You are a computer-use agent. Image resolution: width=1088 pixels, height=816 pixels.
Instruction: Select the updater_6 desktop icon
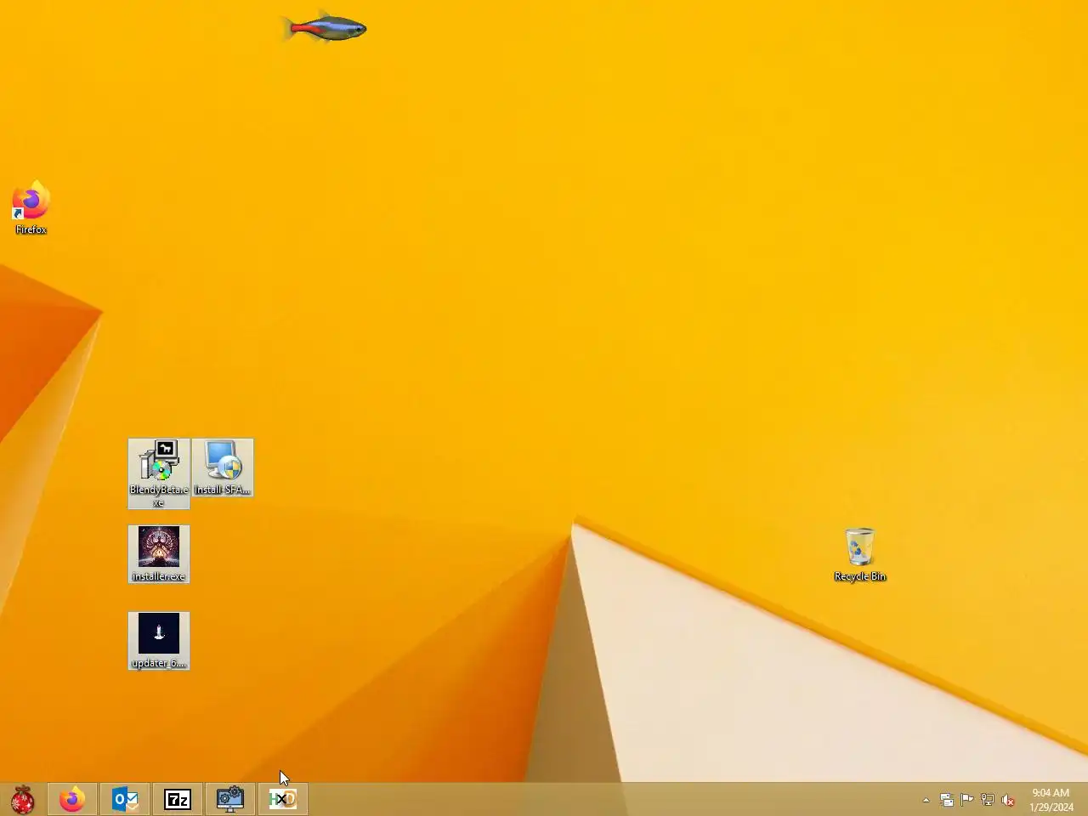click(159, 641)
